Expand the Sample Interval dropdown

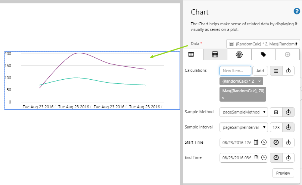(x=243, y=127)
